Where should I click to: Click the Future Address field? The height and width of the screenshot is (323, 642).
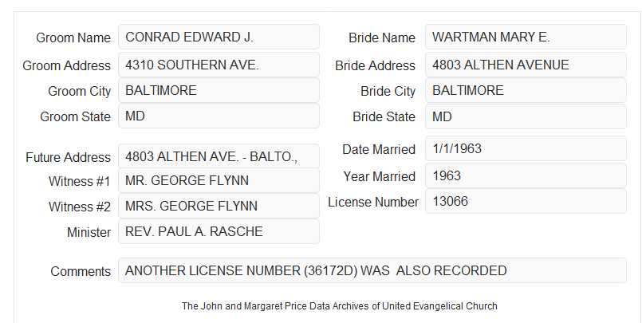[219, 156]
